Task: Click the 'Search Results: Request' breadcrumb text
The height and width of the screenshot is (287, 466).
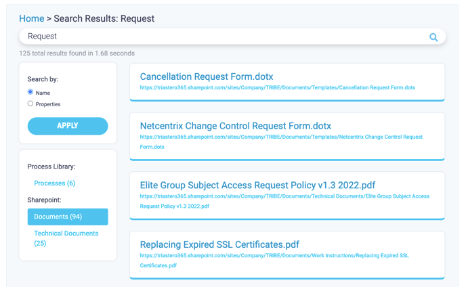Action: tap(104, 18)
